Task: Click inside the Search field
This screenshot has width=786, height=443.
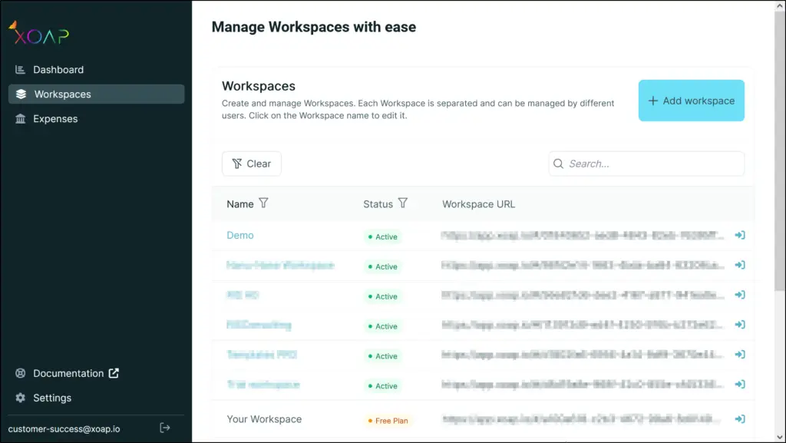Action: coord(645,164)
